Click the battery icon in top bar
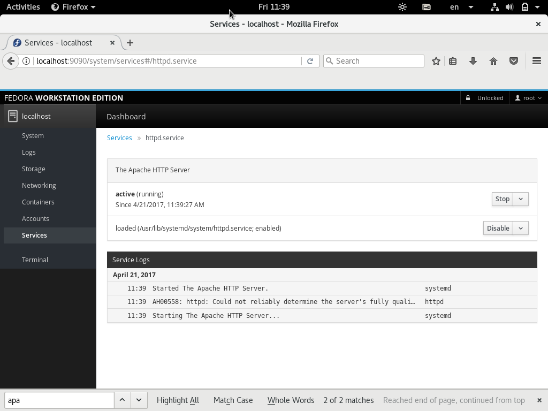The width and height of the screenshot is (548, 411). pyautogui.click(x=524, y=7)
